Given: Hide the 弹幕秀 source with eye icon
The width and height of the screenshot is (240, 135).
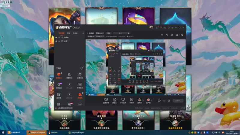Looking at the screenshot, I should pyautogui.click(x=56, y=37).
